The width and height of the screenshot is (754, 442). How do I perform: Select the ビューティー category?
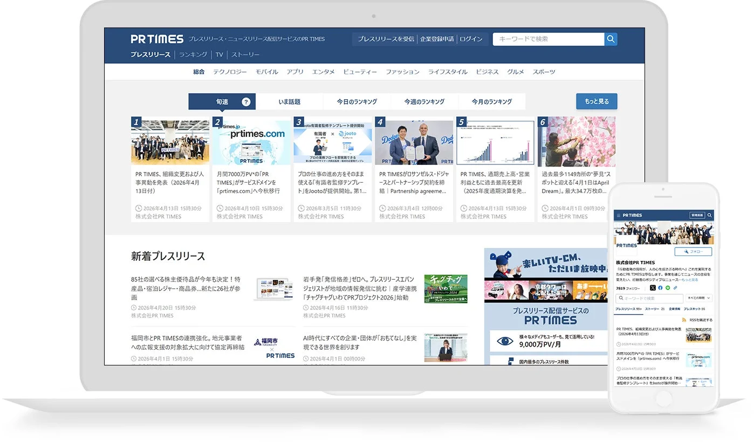[x=360, y=72]
